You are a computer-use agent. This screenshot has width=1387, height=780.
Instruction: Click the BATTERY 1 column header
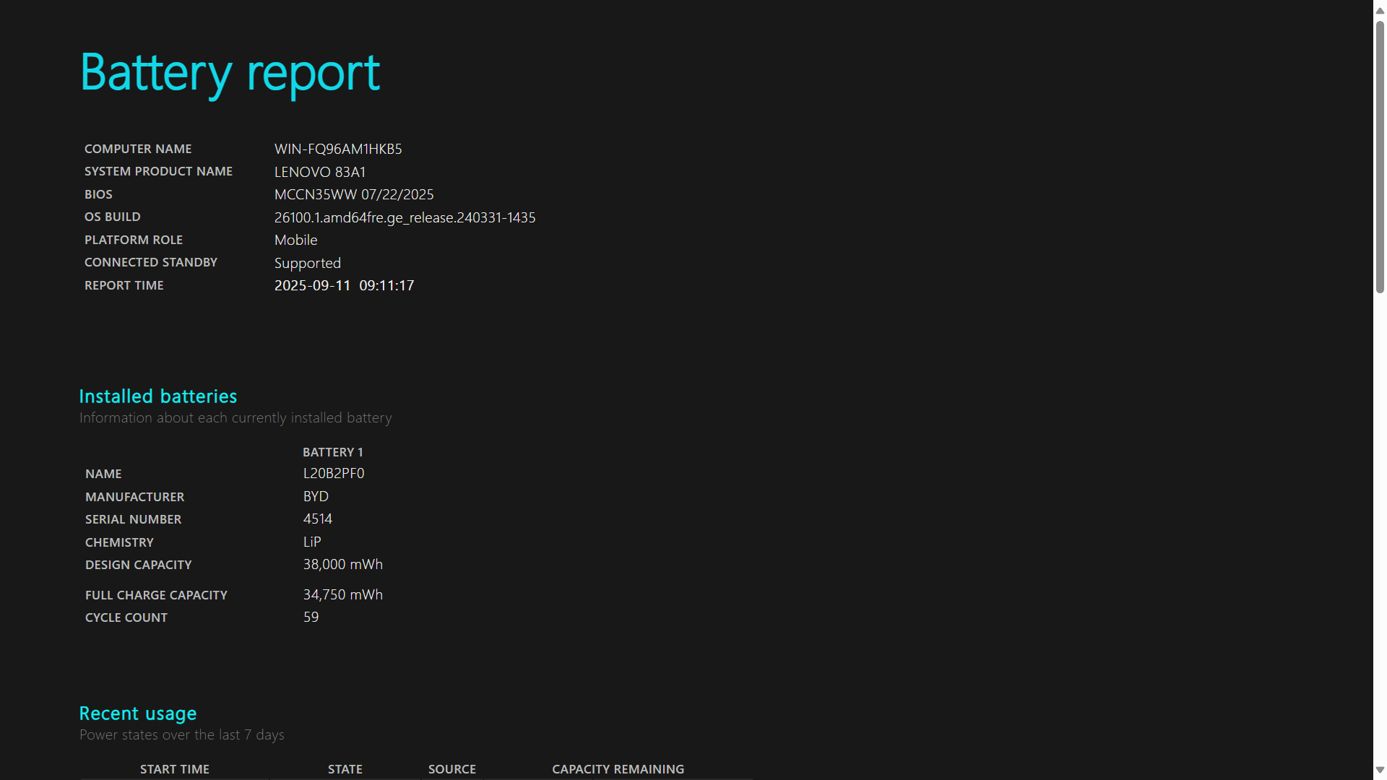point(332,452)
